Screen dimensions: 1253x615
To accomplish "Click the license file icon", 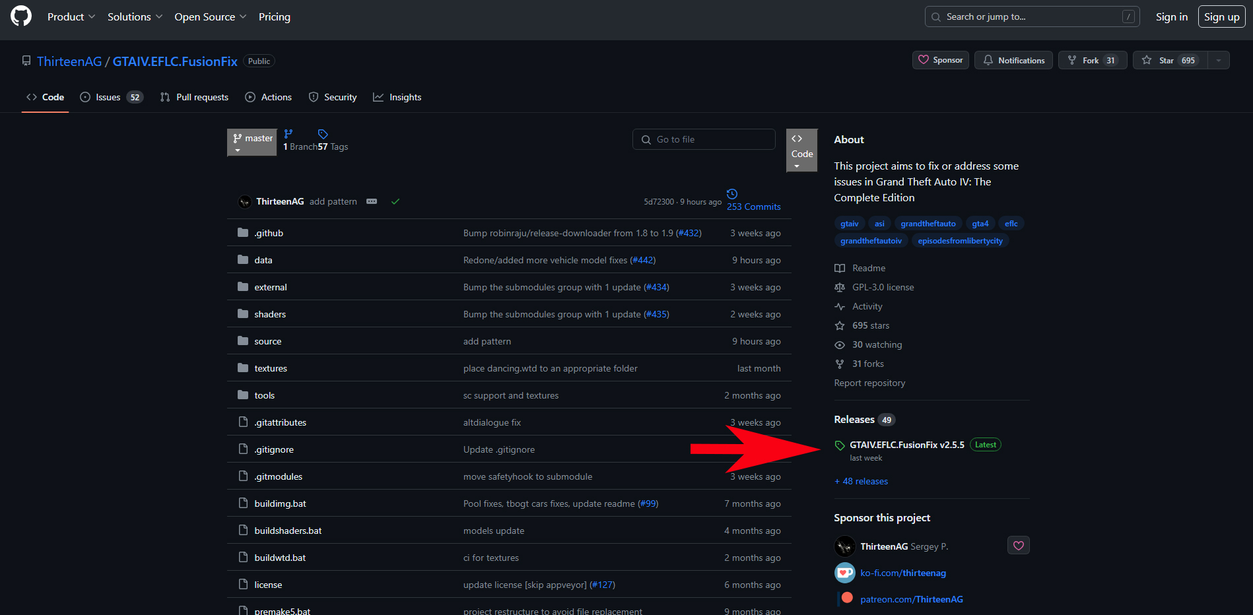I will pyautogui.click(x=243, y=585).
